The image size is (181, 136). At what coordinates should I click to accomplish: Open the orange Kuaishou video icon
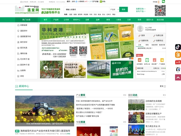(178, 55)
